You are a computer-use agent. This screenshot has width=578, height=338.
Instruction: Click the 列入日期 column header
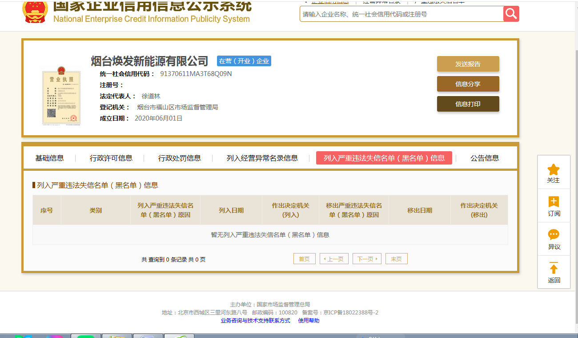[231, 210]
